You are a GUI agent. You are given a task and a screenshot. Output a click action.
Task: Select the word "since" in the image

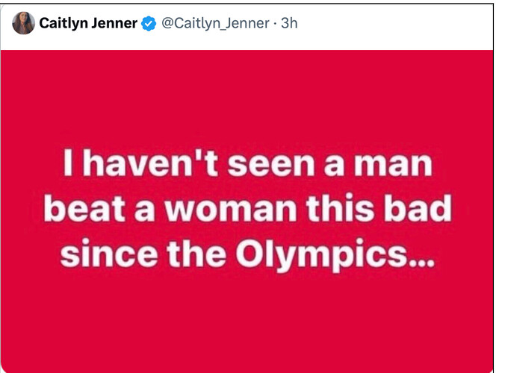pyautogui.click(x=109, y=254)
